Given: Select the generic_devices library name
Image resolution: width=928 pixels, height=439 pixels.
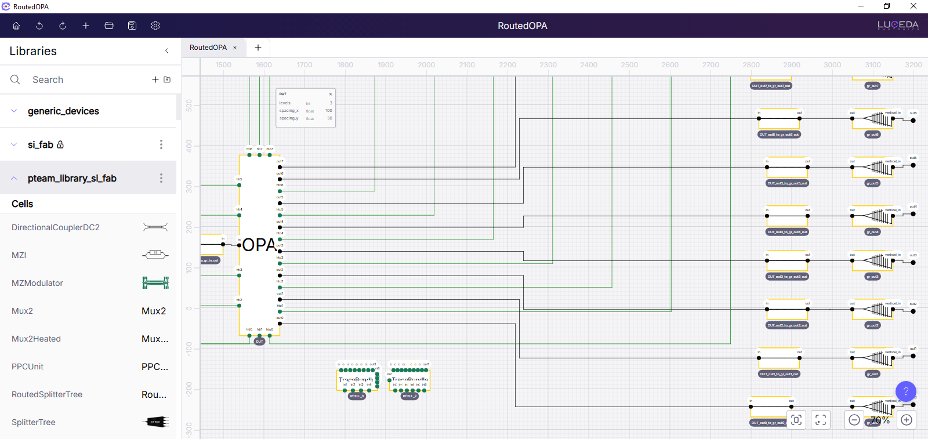Looking at the screenshot, I should point(63,111).
